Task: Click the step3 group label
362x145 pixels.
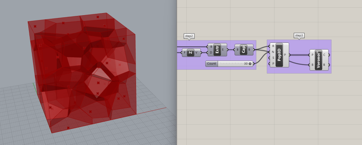Action: click(x=299, y=35)
